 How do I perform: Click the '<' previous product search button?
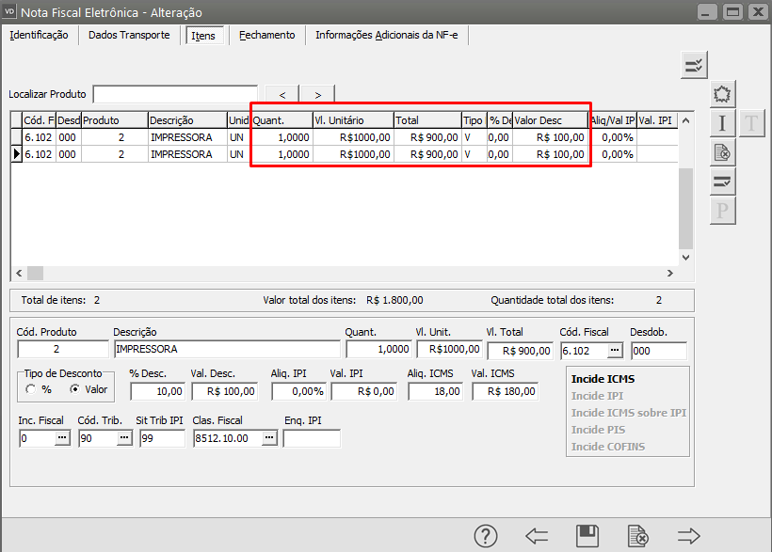pos(282,94)
